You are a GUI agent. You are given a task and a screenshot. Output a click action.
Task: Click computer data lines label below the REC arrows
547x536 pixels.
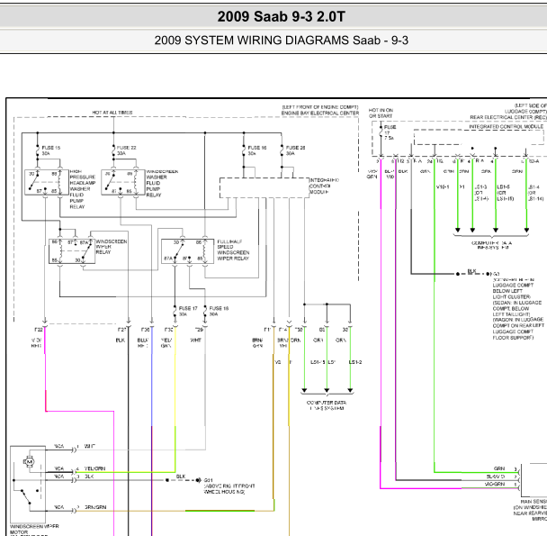pyautogui.click(x=491, y=245)
